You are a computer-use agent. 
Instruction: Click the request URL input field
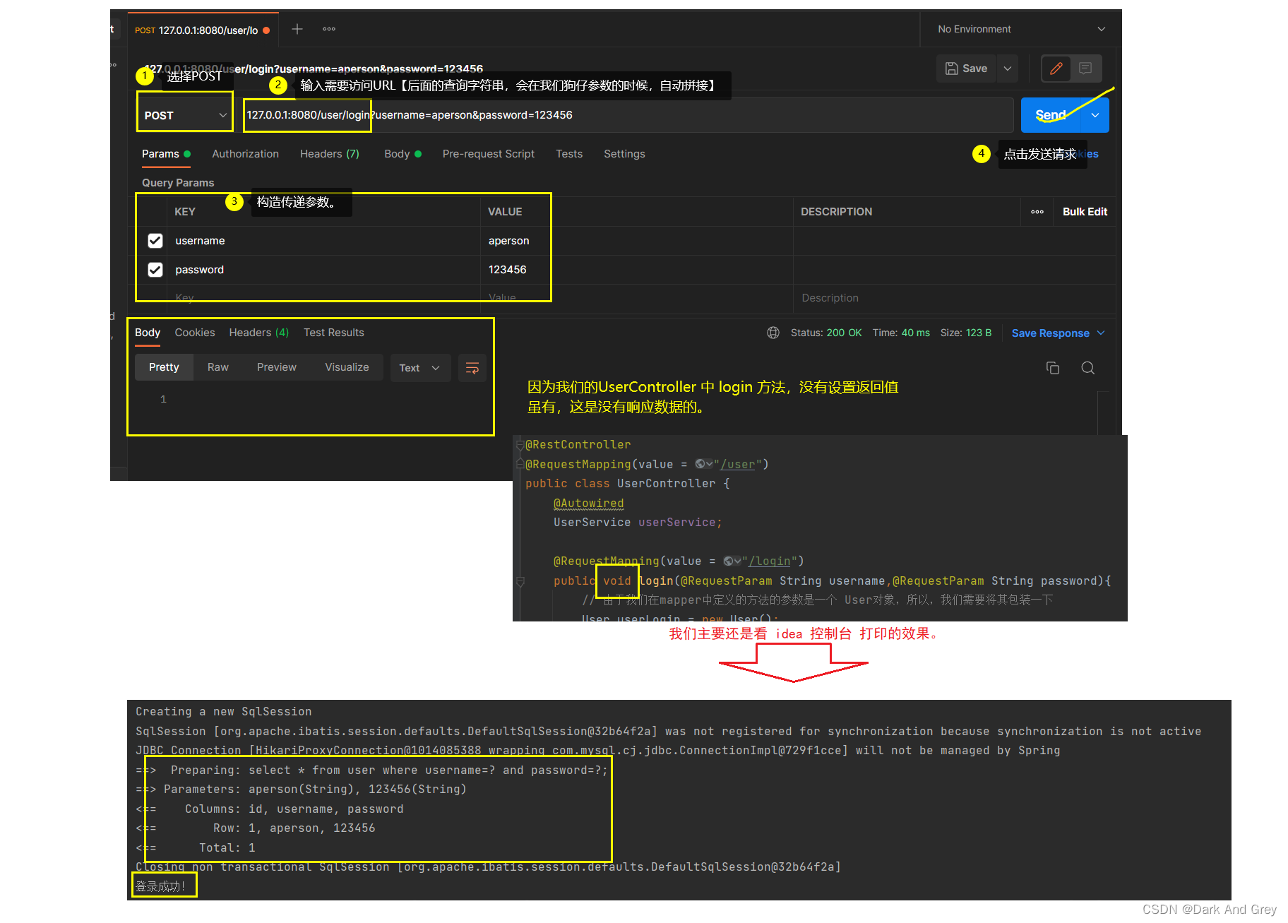[627, 115]
